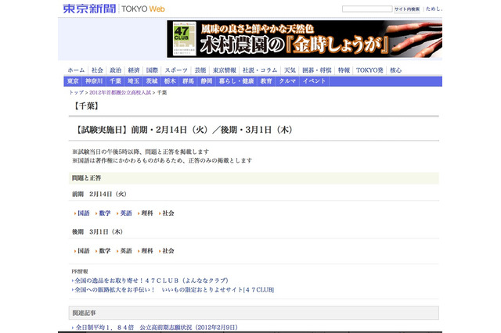Open 英語 under 後期 3月1日
Viewport: 501px width, 333px height.
point(126,251)
